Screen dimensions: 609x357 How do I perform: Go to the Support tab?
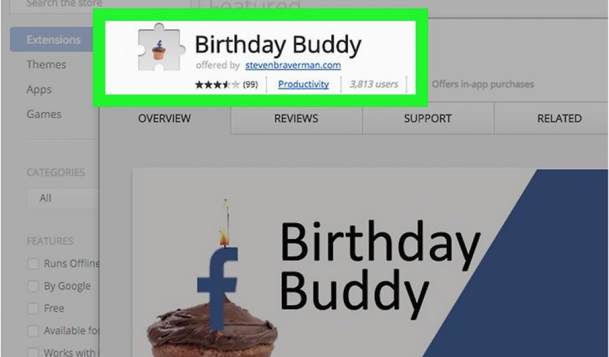pos(428,118)
